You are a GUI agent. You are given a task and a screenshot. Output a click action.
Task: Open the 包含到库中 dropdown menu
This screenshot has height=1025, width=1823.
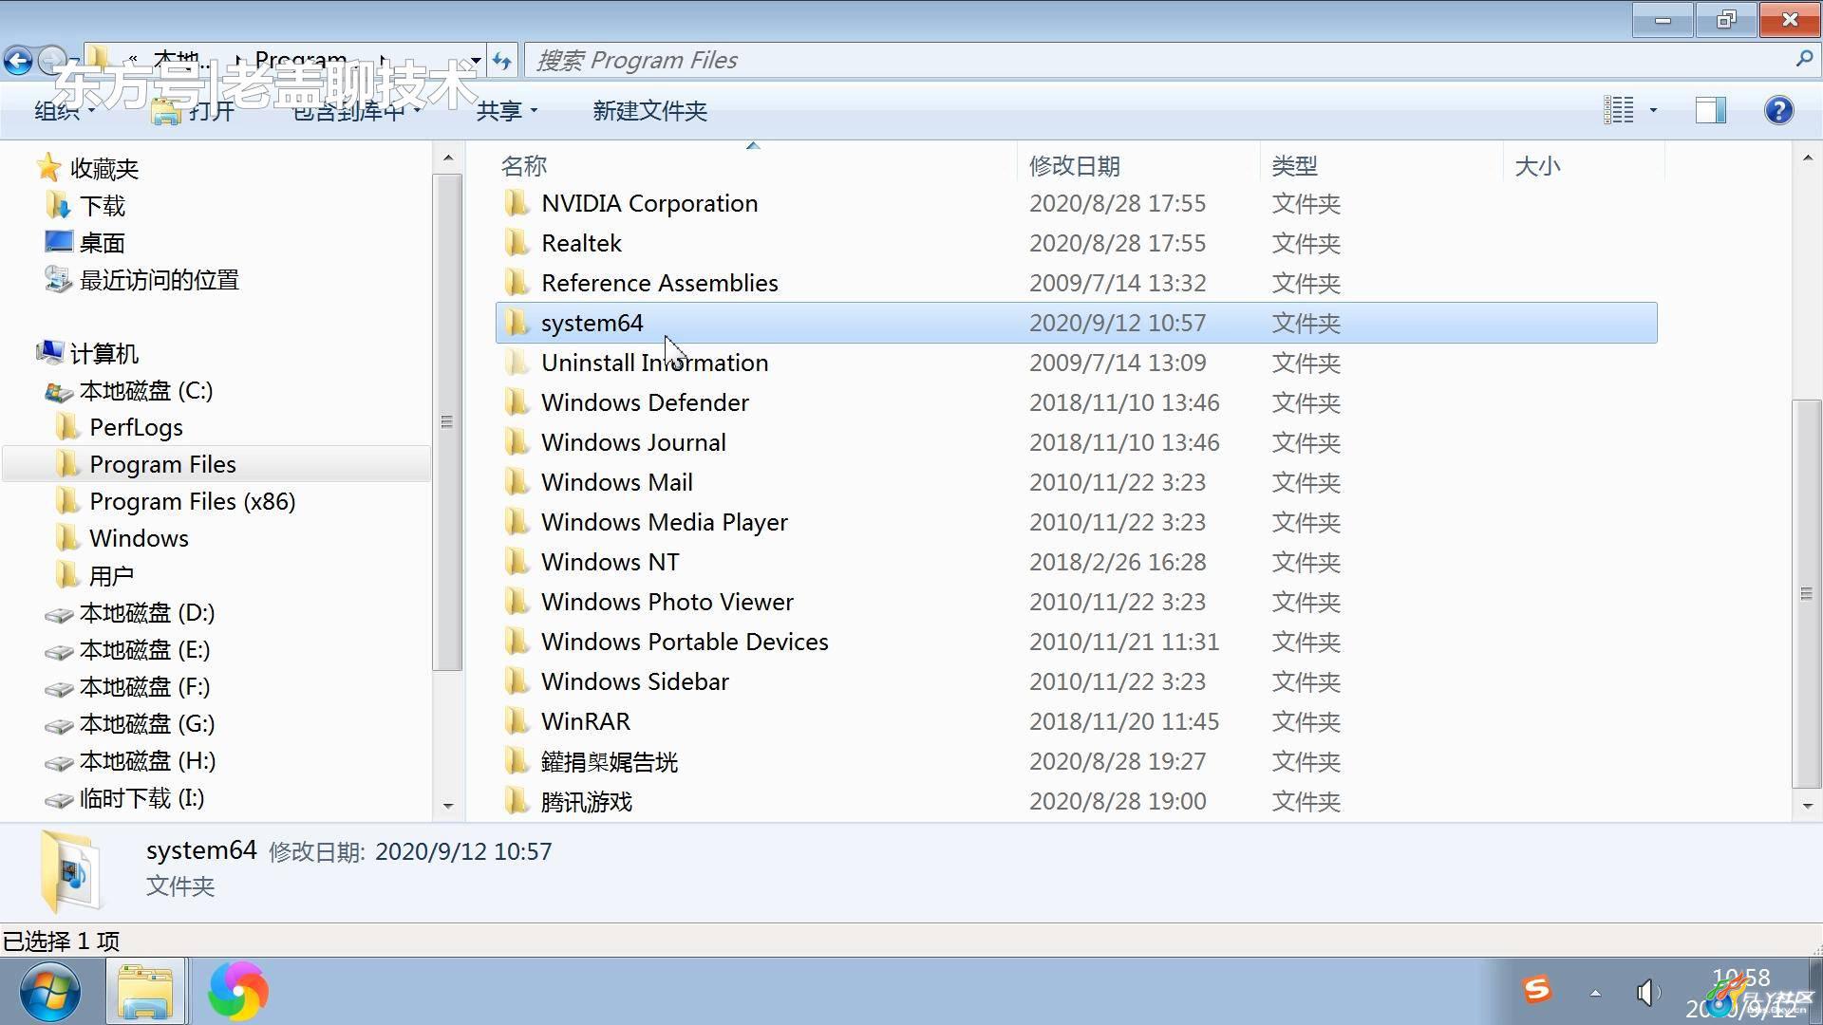coord(356,111)
